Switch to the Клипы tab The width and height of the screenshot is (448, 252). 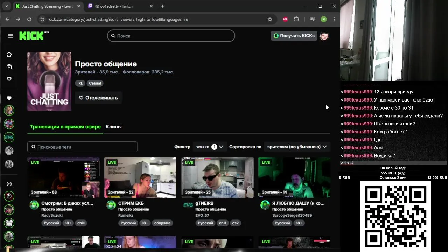coord(113,127)
